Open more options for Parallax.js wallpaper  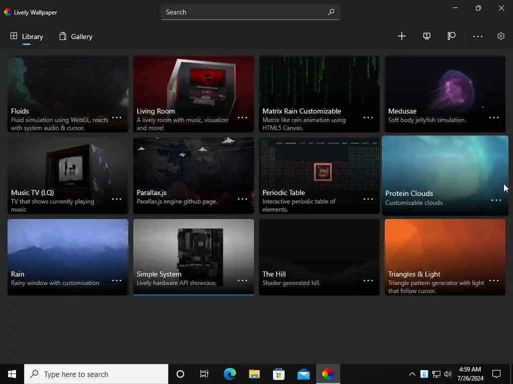click(x=242, y=199)
